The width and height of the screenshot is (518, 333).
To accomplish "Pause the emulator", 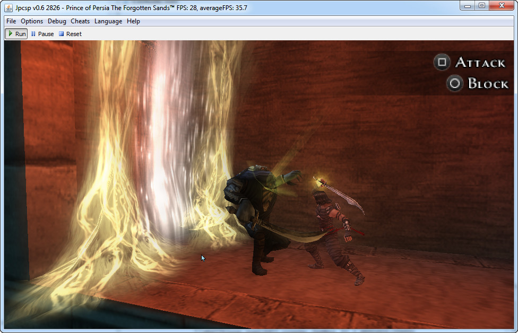I will pos(42,33).
